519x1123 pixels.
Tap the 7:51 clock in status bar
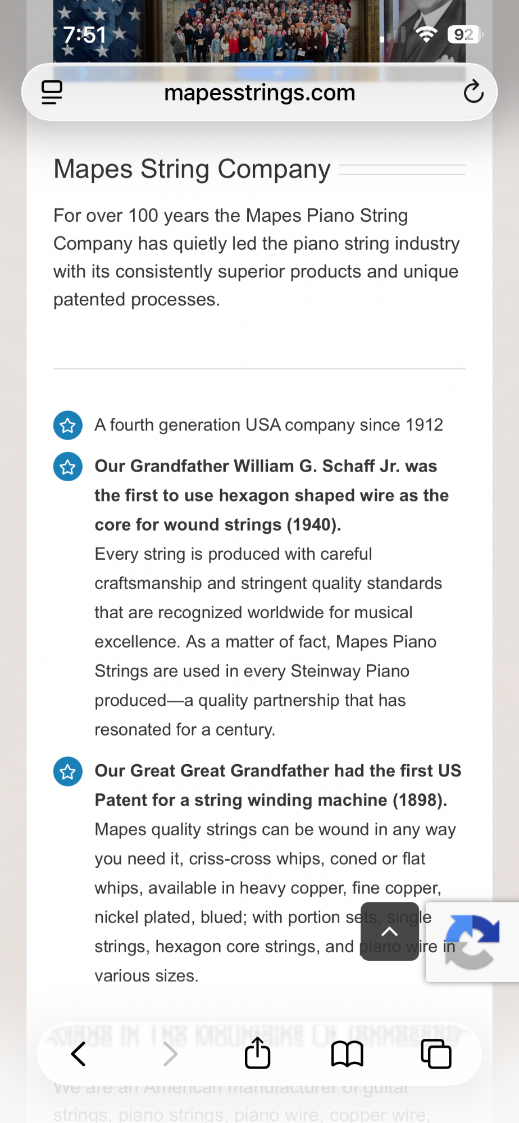click(85, 35)
